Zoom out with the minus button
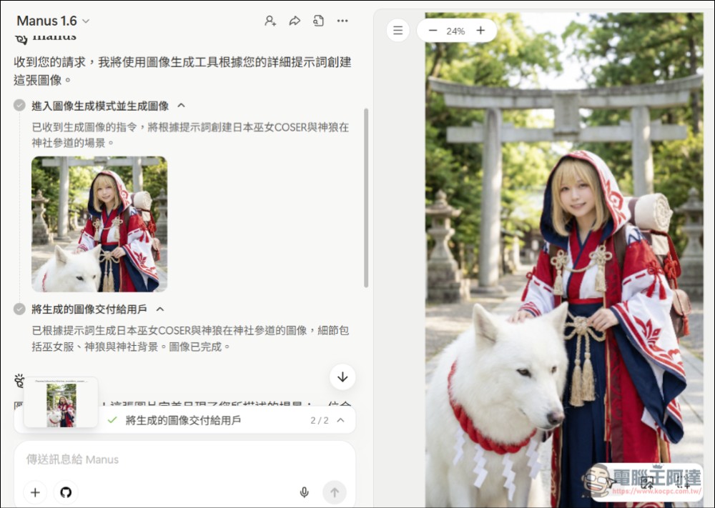The height and width of the screenshot is (508, 715). [433, 31]
